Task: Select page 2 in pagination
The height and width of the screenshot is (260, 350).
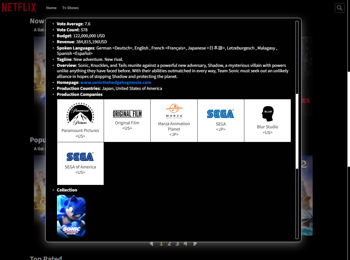Action: point(169,244)
